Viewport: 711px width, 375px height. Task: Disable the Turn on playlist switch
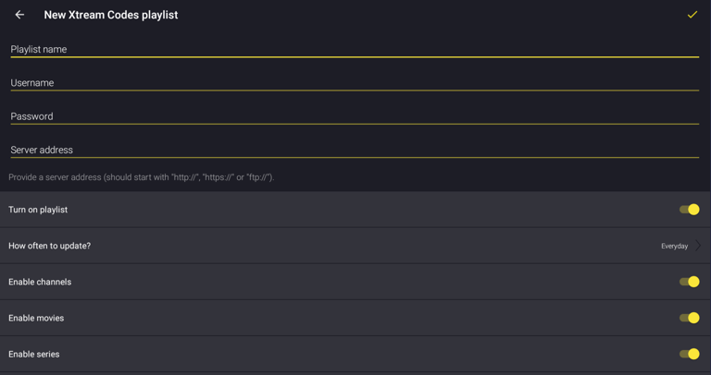tap(690, 210)
